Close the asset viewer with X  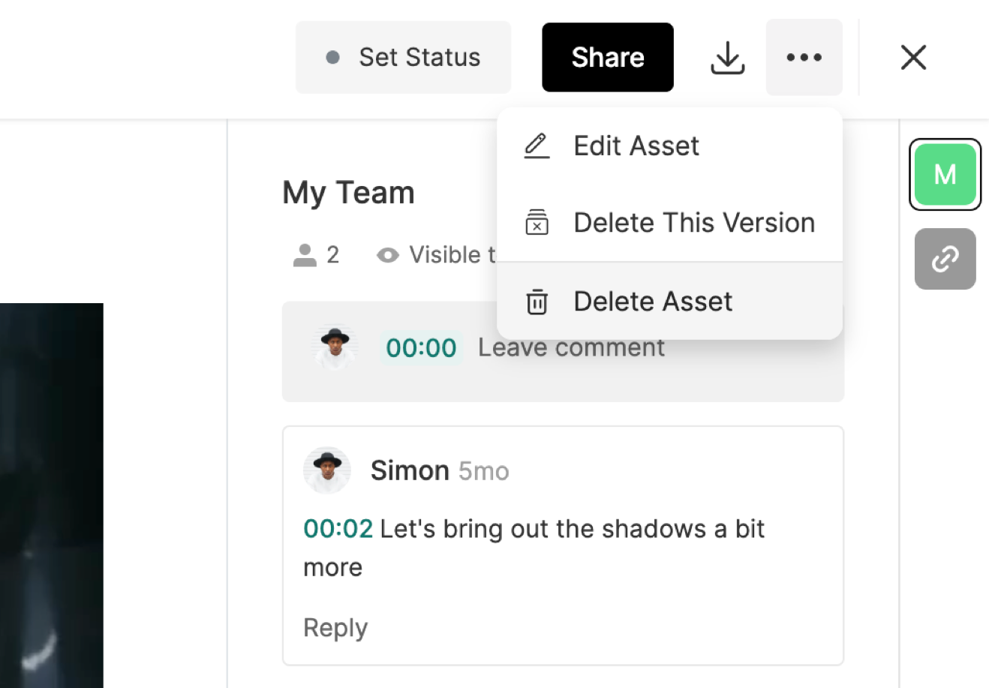[913, 58]
